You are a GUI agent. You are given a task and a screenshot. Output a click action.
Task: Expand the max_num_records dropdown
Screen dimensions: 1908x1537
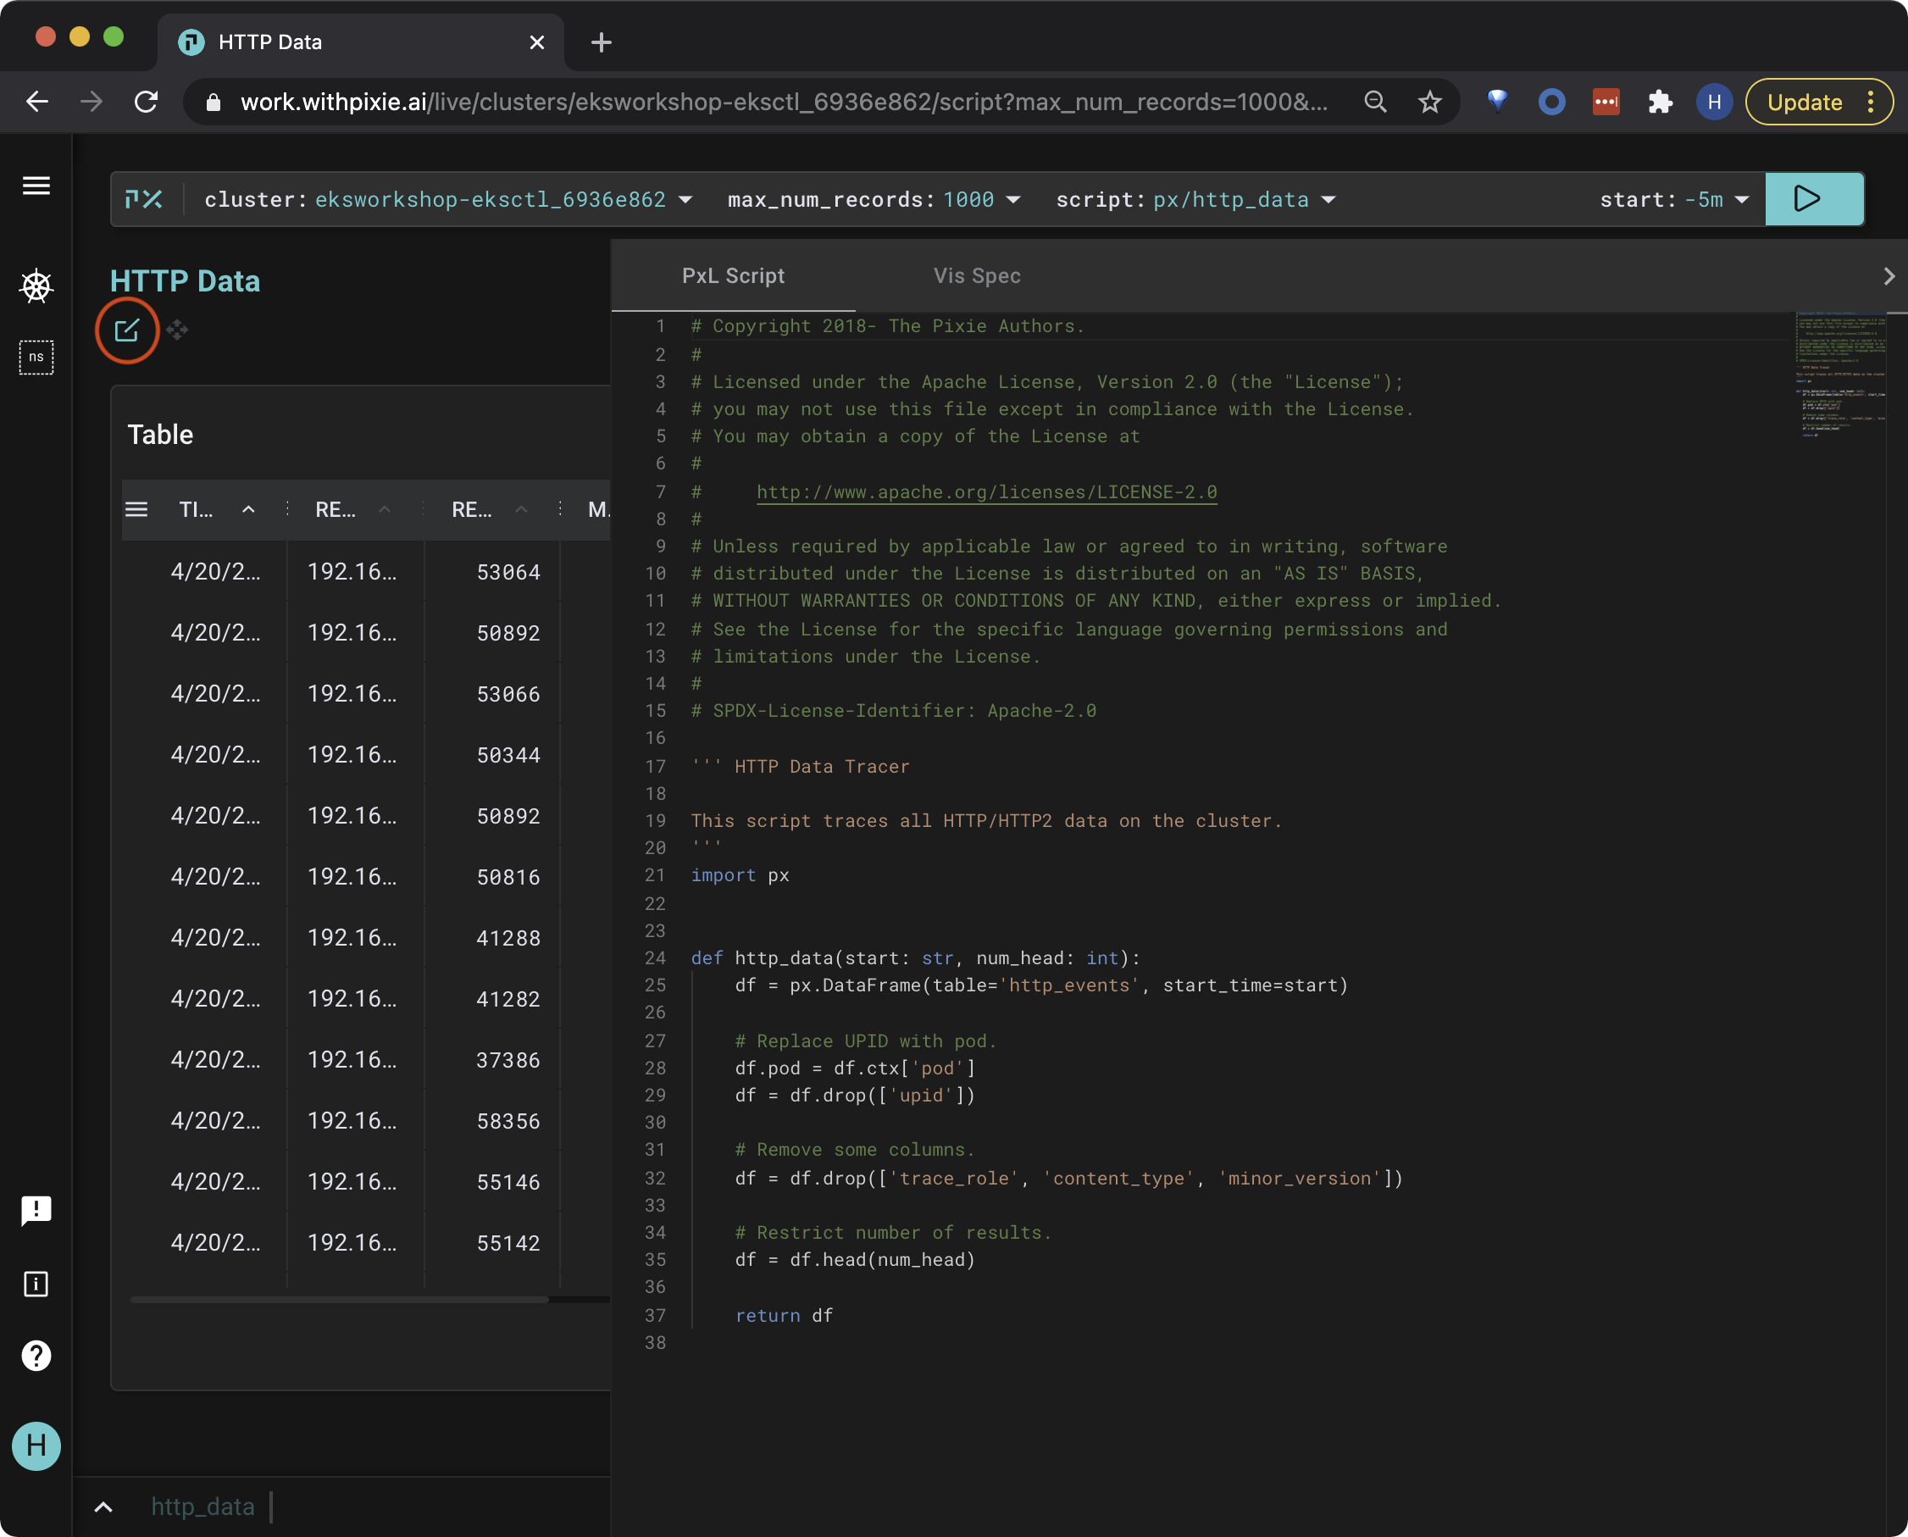(x=1014, y=200)
